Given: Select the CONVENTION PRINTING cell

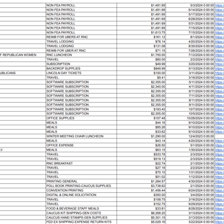Looking at the screenshot, I should pyautogui.click(x=81, y=191).
